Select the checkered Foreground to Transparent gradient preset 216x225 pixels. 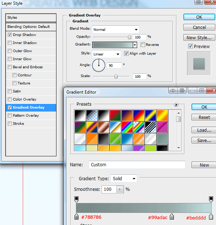pos(92,115)
